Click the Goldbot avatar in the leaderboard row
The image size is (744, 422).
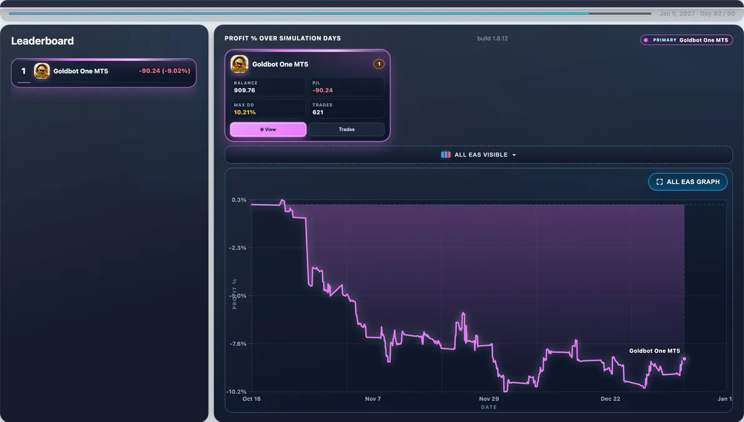tap(42, 71)
